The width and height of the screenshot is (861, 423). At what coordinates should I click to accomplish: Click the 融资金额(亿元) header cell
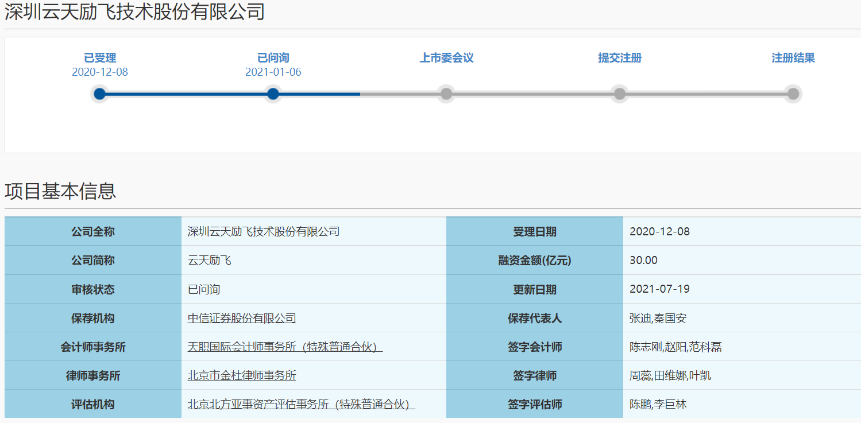(x=535, y=261)
